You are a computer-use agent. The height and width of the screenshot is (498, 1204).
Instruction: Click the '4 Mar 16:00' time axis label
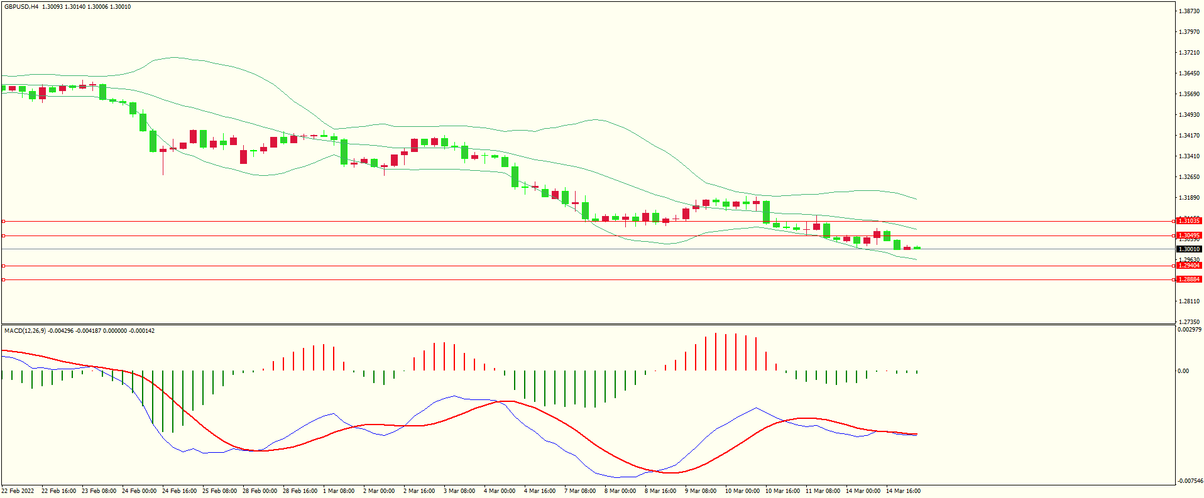coord(540,491)
